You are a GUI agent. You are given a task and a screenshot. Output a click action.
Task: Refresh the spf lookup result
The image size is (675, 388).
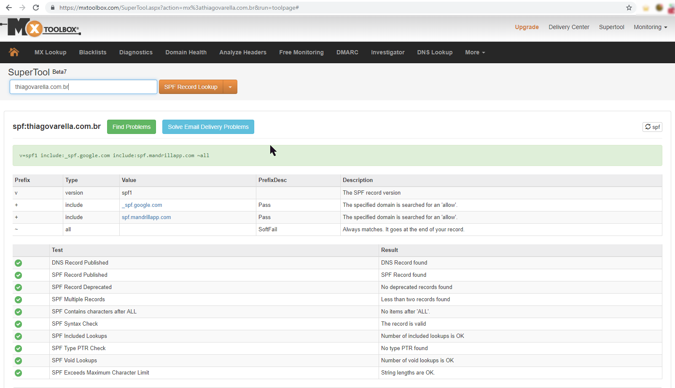tap(652, 127)
